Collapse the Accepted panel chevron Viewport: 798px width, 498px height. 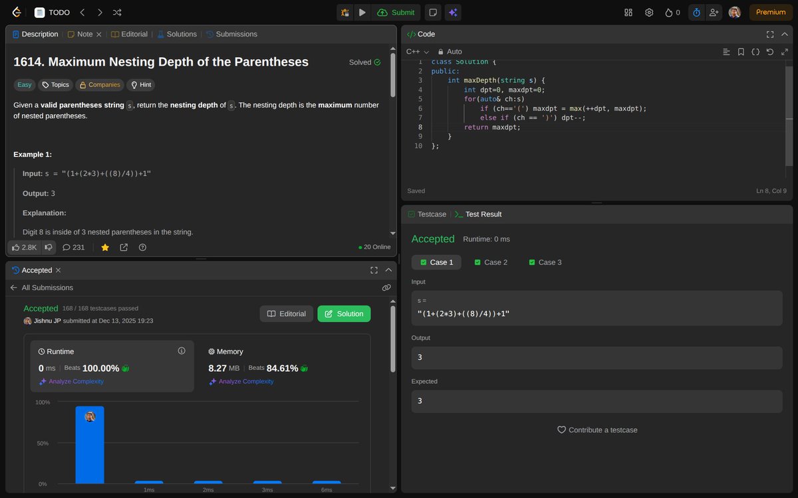click(x=388, y=270)
